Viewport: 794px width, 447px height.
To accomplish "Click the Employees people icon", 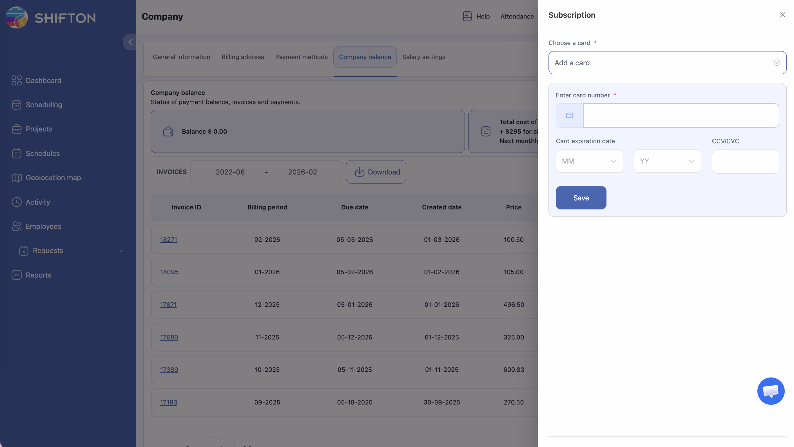I will point(16,226).
